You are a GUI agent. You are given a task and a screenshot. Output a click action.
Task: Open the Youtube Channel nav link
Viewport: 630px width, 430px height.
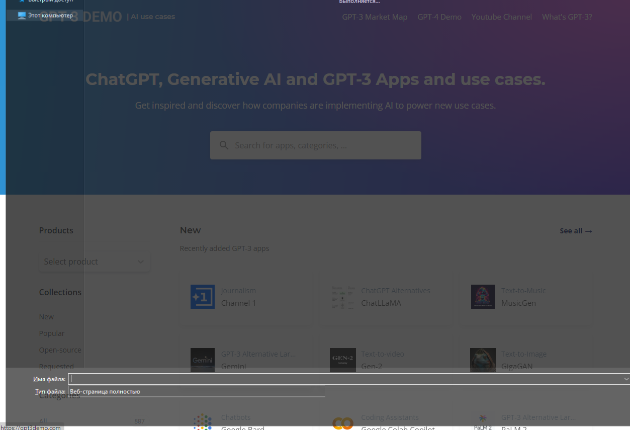(x=501, y=17)
